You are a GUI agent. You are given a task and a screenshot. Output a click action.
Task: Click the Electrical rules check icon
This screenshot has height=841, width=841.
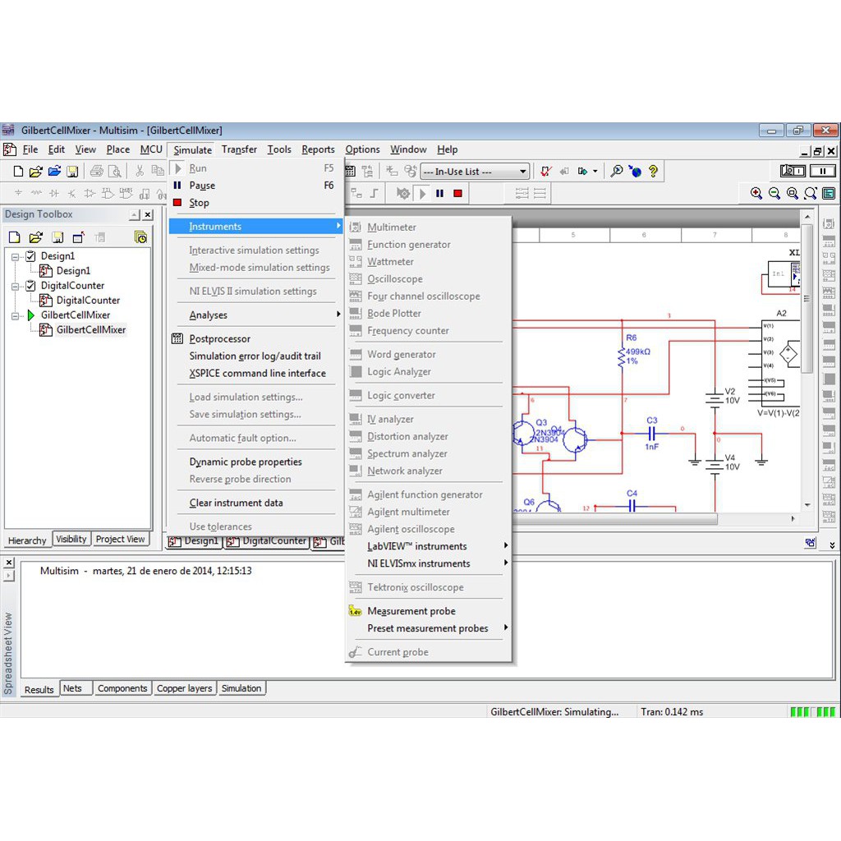click(x=545, y=172)
